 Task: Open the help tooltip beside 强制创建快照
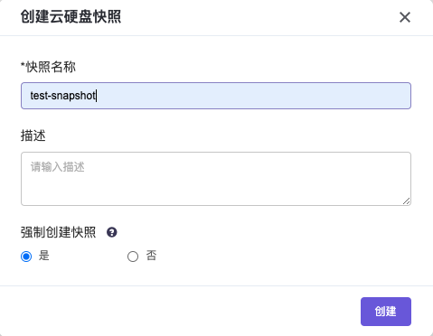click(112, 232)
